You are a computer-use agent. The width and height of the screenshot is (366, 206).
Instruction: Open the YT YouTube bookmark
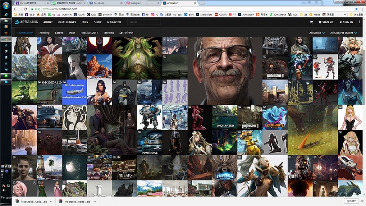232,14
